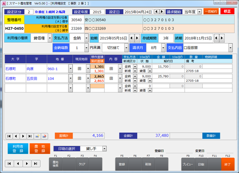Screen dimensions: 239x173
Task: Click the 金額計 total 37,480
Action: click(153, 136)
